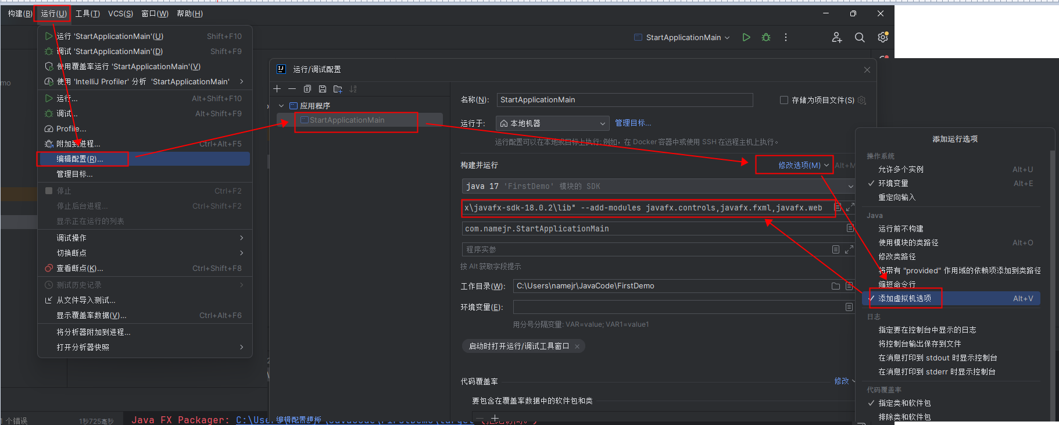
Task: Toggle 添加虚拟机选项 in the options popup
Action: click(951, 298)
